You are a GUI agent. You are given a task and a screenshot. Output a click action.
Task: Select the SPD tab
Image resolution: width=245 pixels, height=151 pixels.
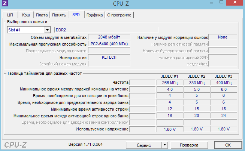[76, 15]
